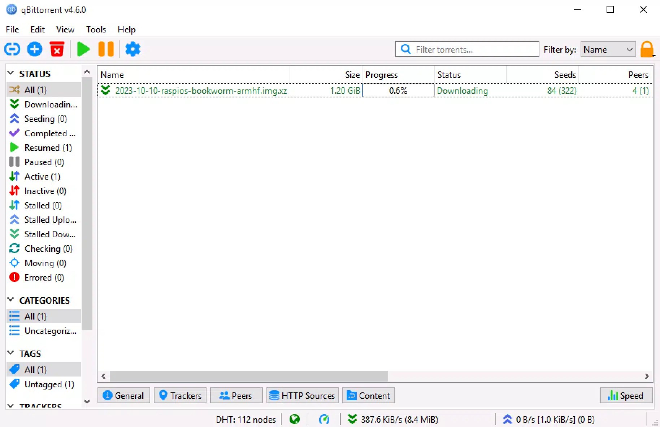
Task: Pause the selected torrent
Action: pyautogui.click(x=106, y=49)
